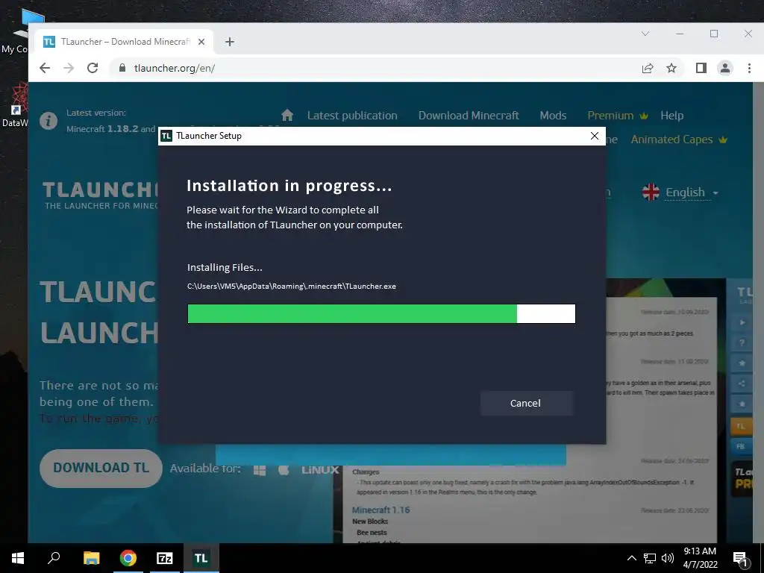Open the network tray icon
Image resolution: width=764 pixels, height=573 pixels.
coord(650,558)
